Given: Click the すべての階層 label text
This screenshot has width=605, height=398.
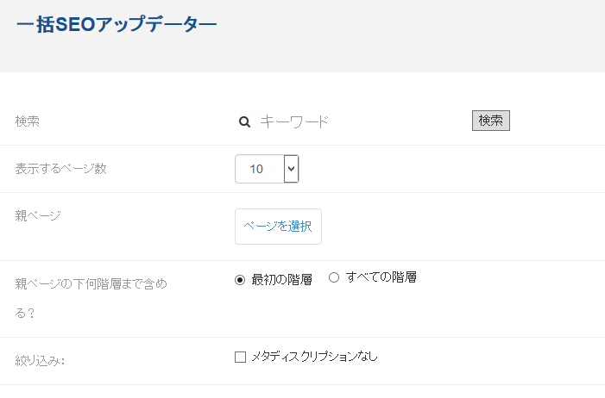Looking at the screenshot, I should 381,277.
